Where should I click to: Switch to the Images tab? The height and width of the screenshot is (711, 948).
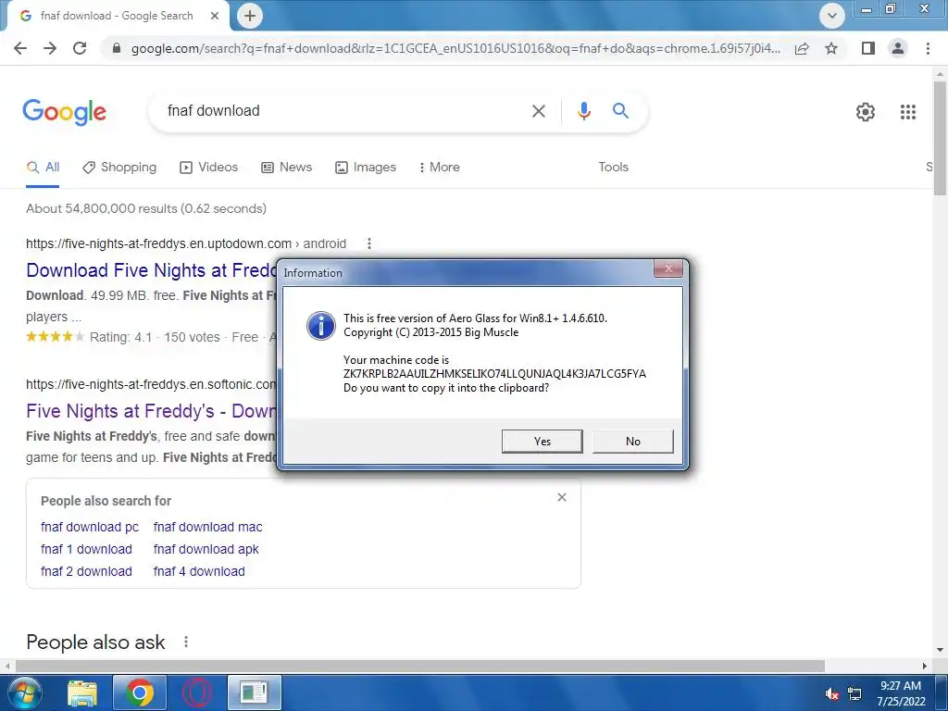[366, 168]
